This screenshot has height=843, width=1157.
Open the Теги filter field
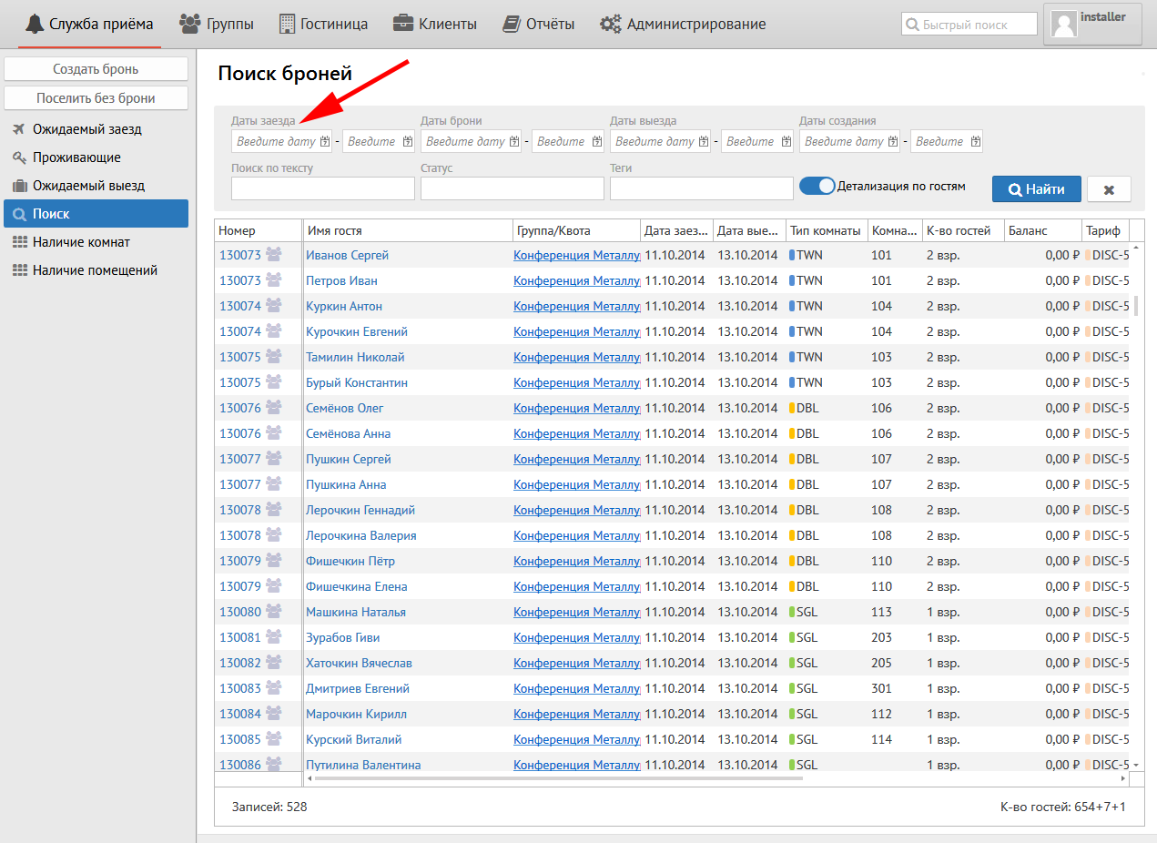(x=701, y=188)
